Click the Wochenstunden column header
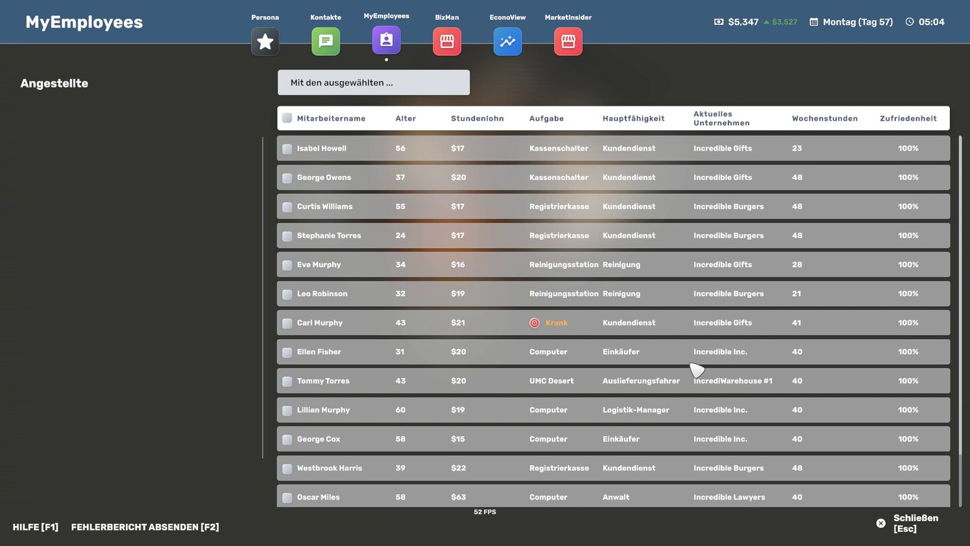This screenshot has height=546, width=970. pos(825,119)
